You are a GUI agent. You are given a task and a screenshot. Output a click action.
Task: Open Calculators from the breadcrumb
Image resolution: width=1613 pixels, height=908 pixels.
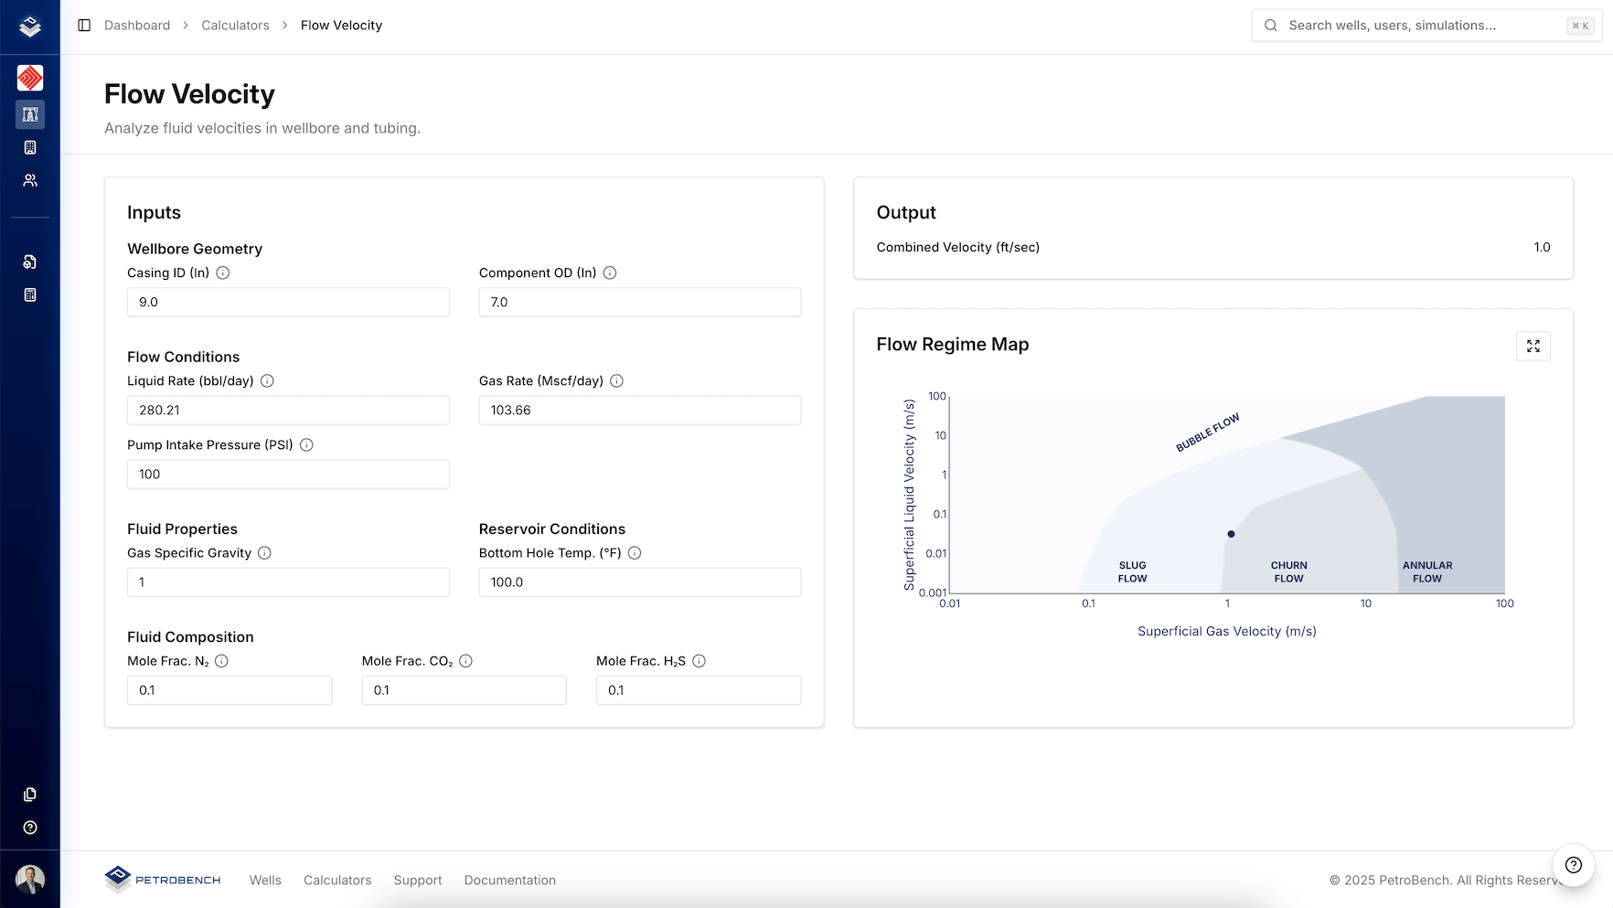click(x=235, y=25)
